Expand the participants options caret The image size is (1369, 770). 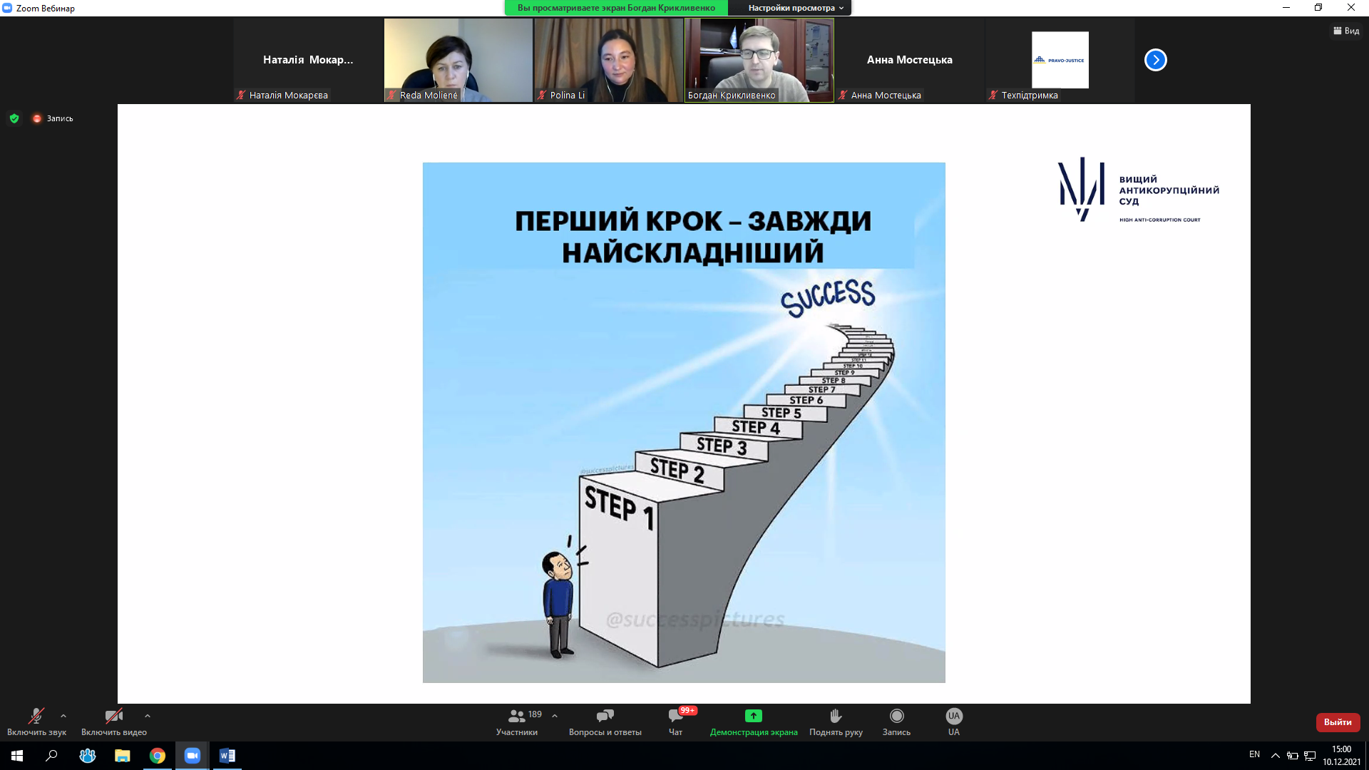[x=555, y=715]
